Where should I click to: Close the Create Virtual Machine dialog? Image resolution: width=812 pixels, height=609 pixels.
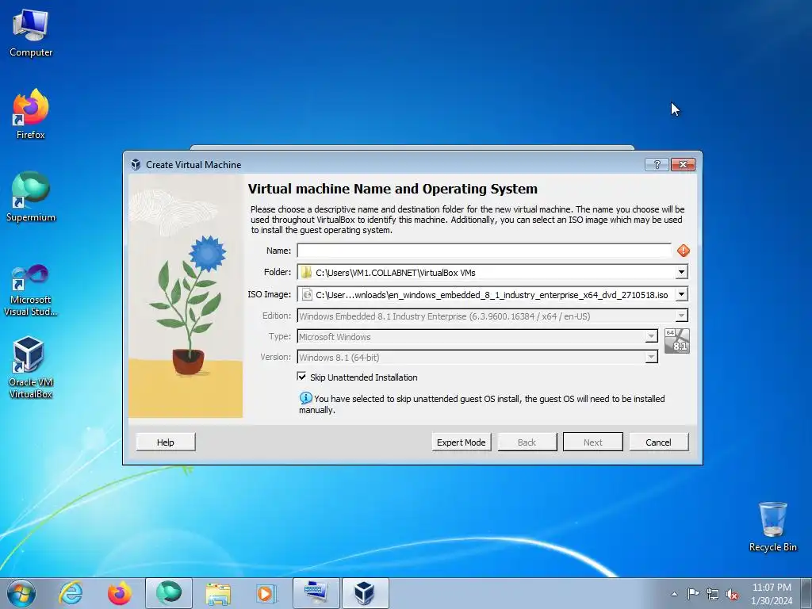point(683,165)
